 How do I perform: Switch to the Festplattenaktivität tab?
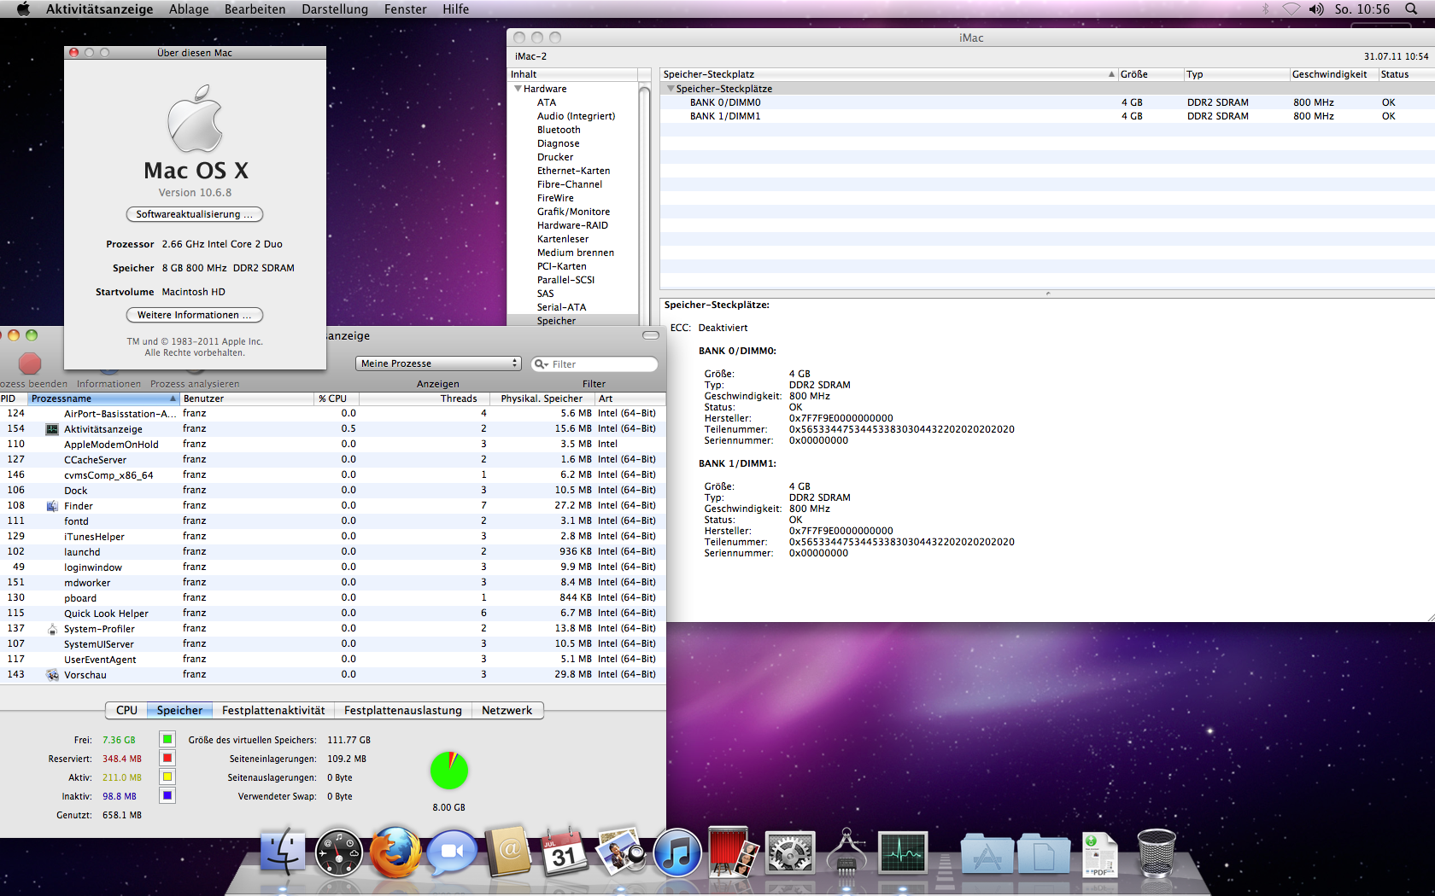[273, 710]
